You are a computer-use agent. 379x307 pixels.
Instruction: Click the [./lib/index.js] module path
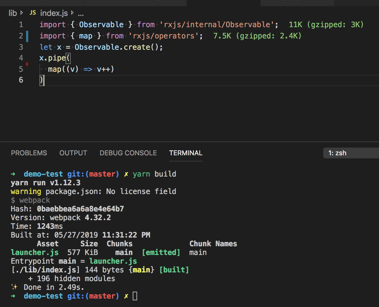[46, 270]
